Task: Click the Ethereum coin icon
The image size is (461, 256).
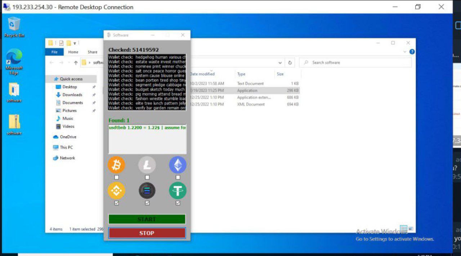Action: click(x=178, y=165)
